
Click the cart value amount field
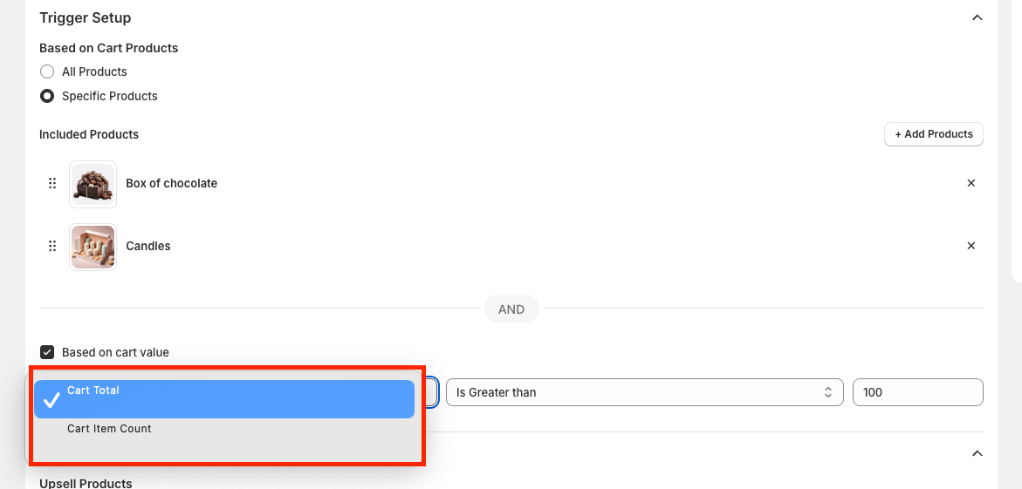[917, 392]
